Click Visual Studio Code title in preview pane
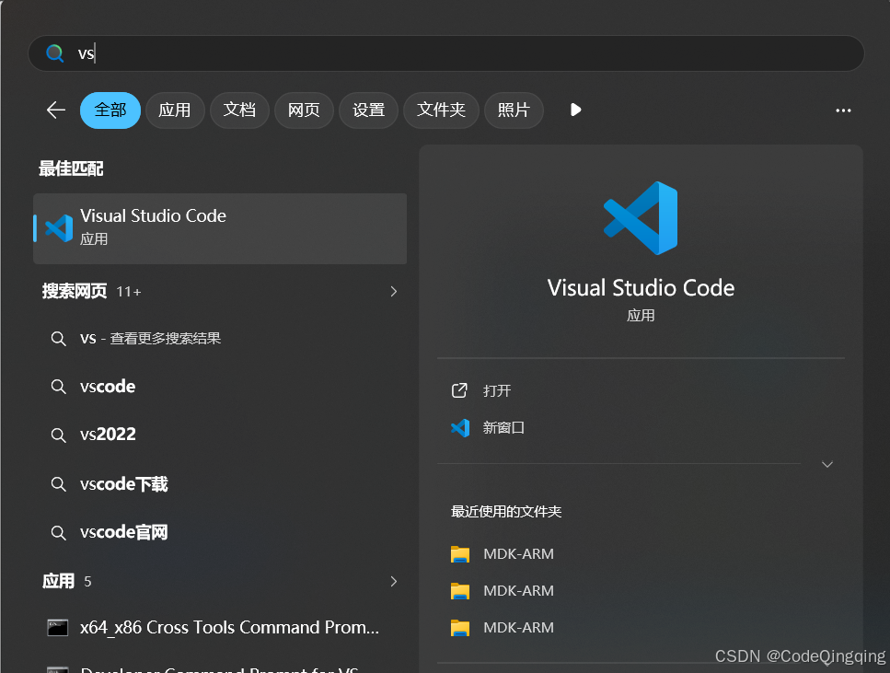The image size is (890, 673). (641, 288)
